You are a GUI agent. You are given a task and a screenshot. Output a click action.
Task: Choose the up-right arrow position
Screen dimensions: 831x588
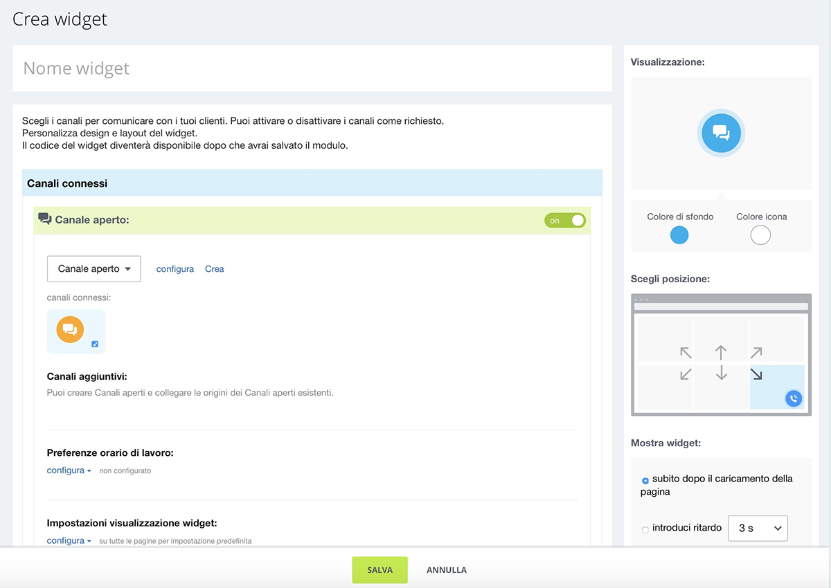(756, 353)
